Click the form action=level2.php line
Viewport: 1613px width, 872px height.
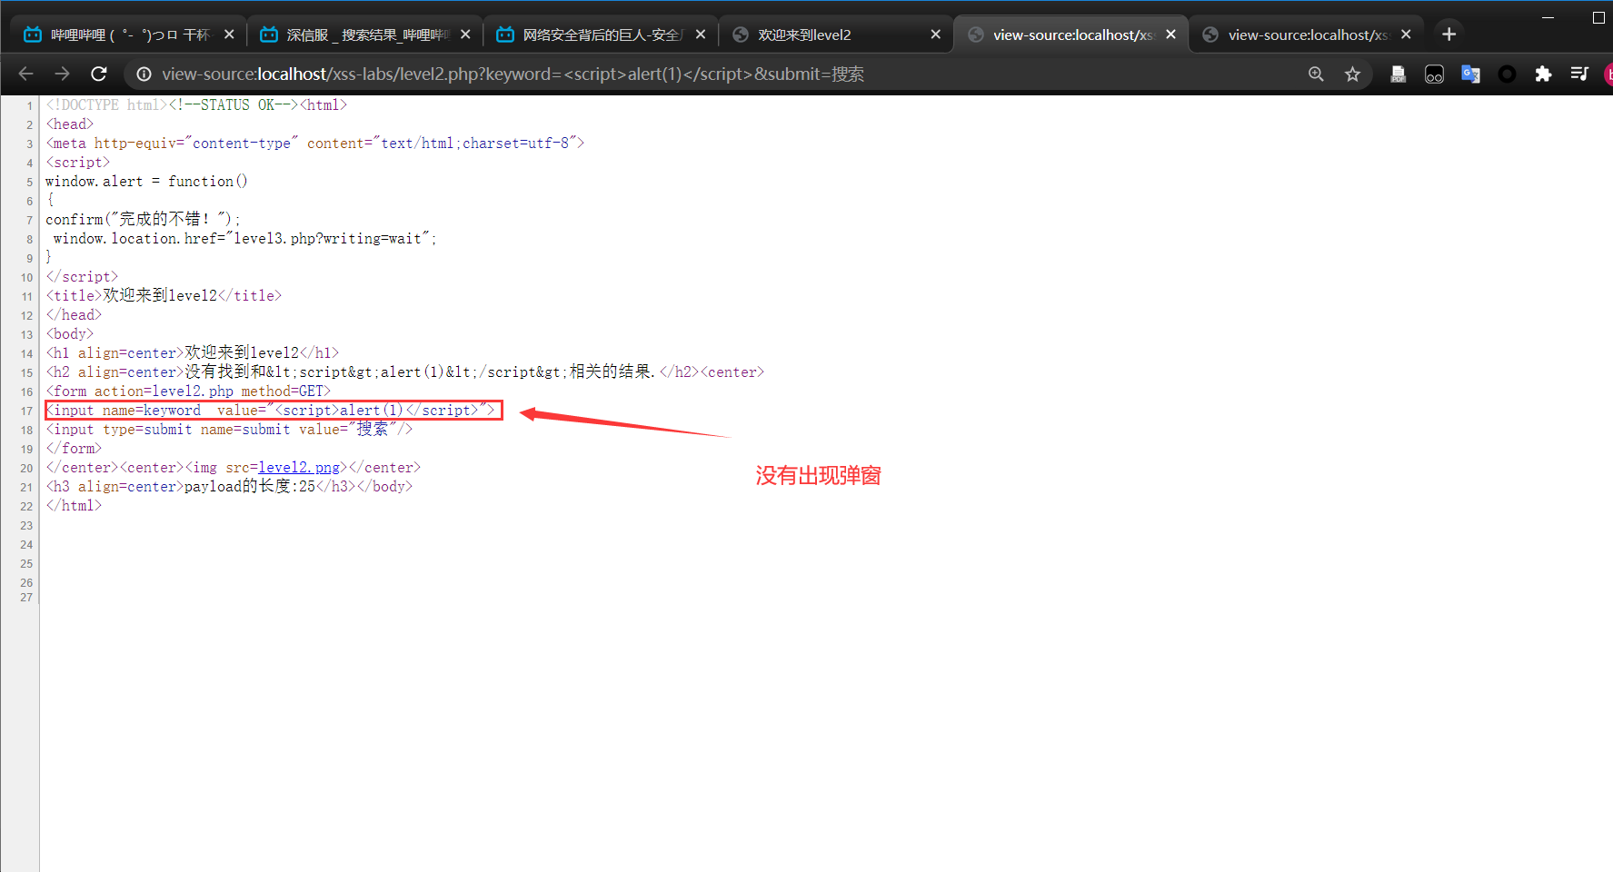pos(188,391)
